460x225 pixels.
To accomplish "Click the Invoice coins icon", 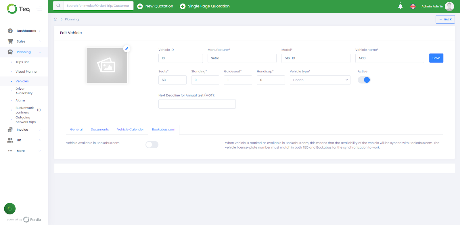I will pyautogui.click(x=10, y=130).
